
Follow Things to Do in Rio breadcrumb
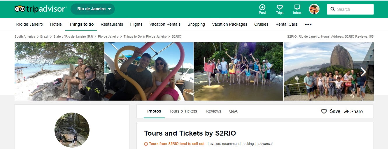145,36
